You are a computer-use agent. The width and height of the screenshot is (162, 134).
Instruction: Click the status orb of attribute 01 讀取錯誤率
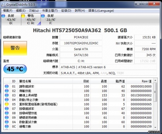point(7,86)
